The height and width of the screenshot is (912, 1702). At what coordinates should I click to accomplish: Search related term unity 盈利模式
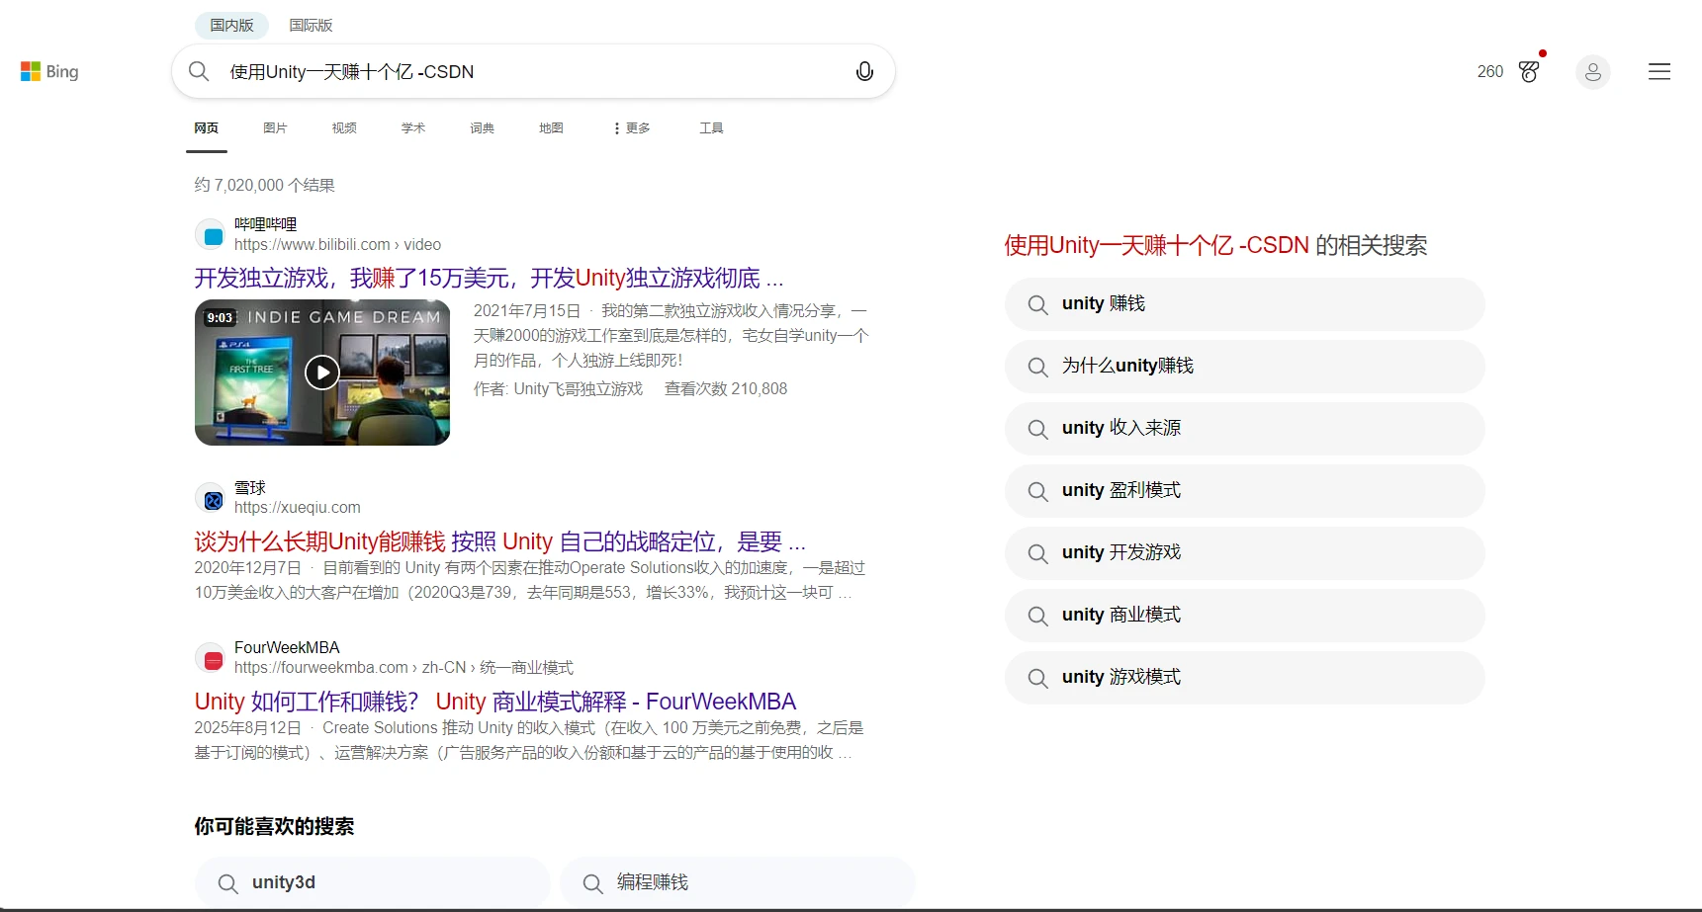click(x=1245, y=491)
